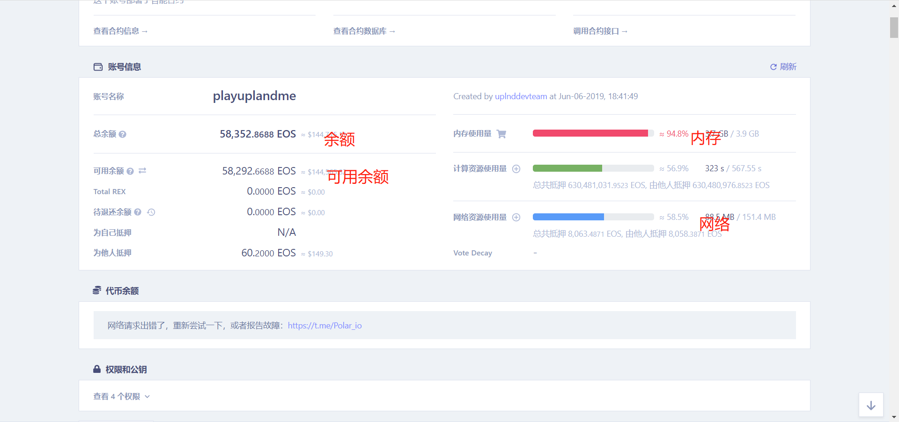The image size is (899, 422).
Task: Click the plus icon next to 计算资源使用量
Action: point(516,169)
